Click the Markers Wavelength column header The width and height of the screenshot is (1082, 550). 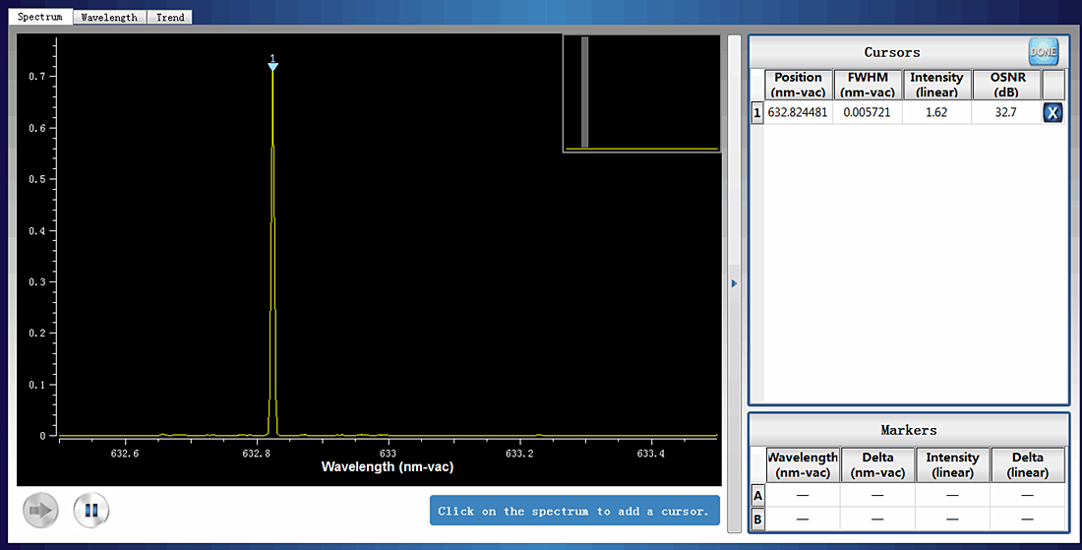(x=804, y=465)
